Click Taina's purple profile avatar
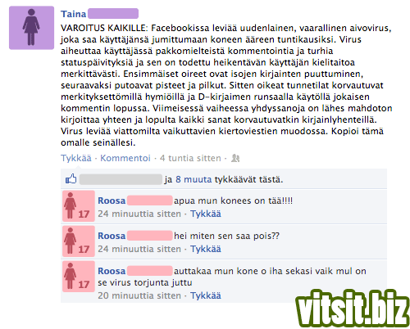 [31, 28]
